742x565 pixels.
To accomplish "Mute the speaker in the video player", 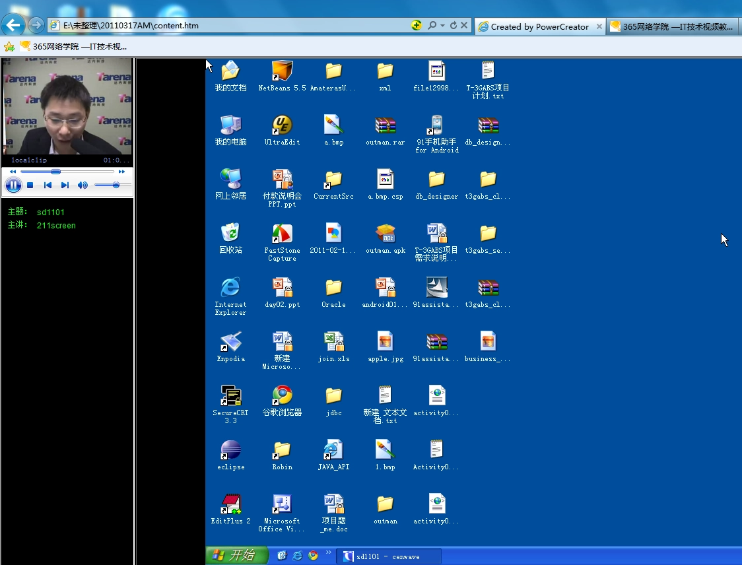I will (82, 185).
